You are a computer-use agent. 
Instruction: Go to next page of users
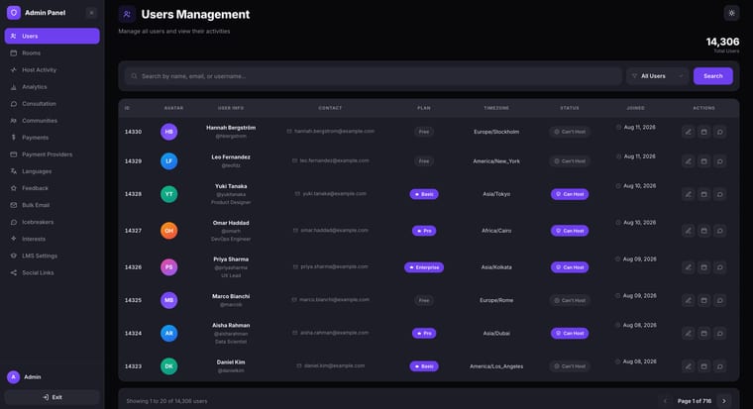click(x=723, y=401)
